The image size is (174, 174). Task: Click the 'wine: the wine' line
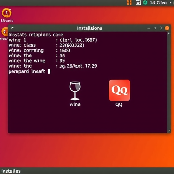(x=37, y=61)
